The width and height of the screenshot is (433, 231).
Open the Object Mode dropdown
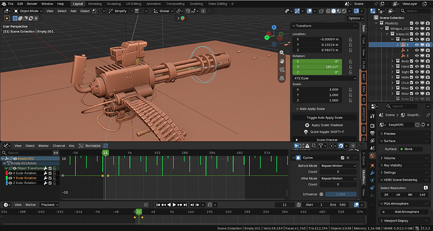tap(28, 11)
